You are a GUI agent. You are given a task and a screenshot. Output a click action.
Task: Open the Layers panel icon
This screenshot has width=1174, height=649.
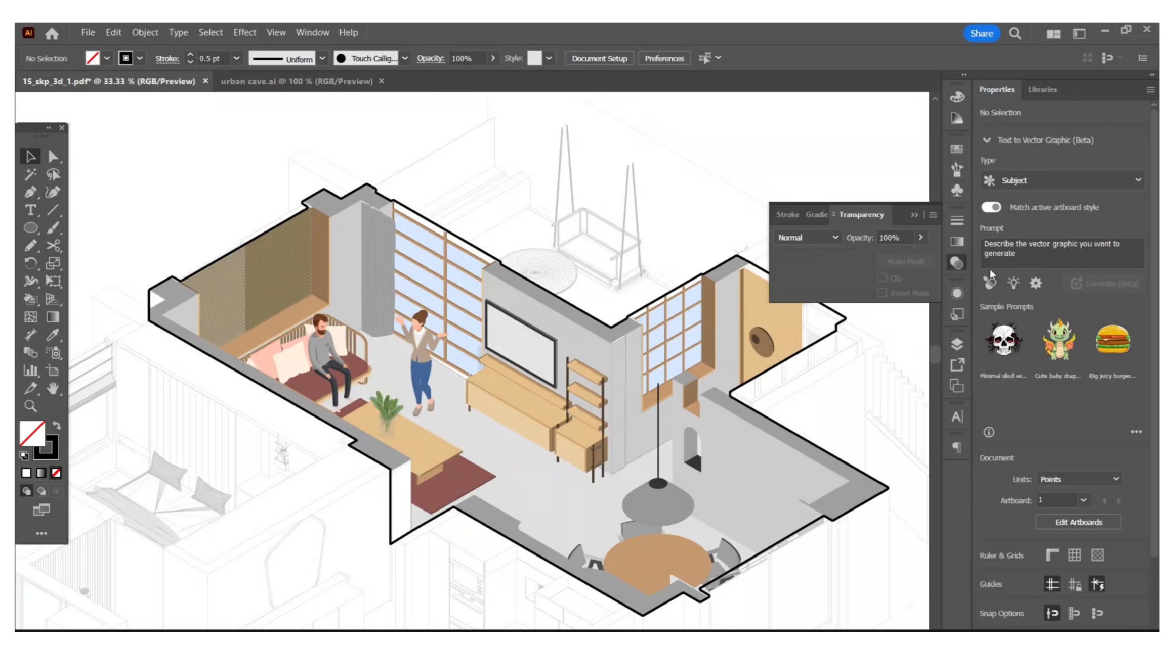tap(956, 344)
